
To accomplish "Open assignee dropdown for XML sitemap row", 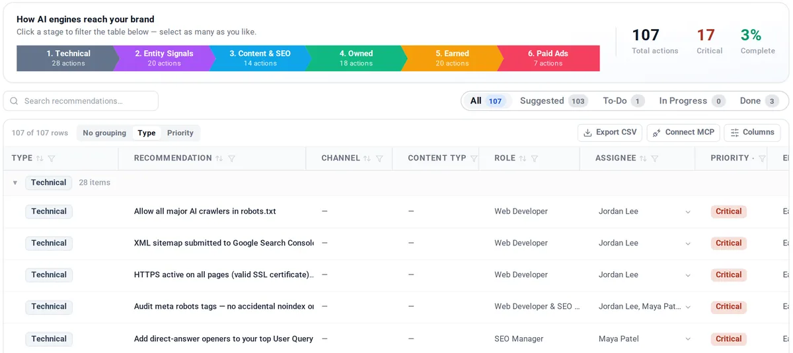I will [688, 243].
